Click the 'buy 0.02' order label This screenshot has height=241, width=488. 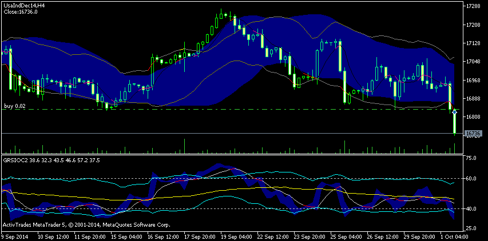tap(15, 106)
